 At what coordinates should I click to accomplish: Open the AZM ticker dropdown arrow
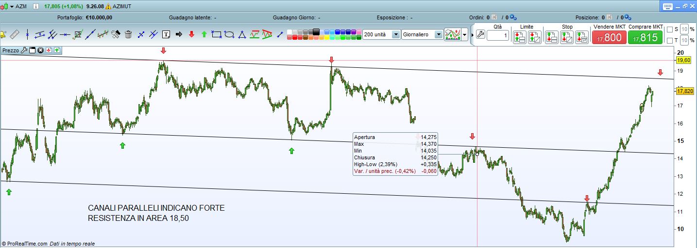[x=11, y=6]
